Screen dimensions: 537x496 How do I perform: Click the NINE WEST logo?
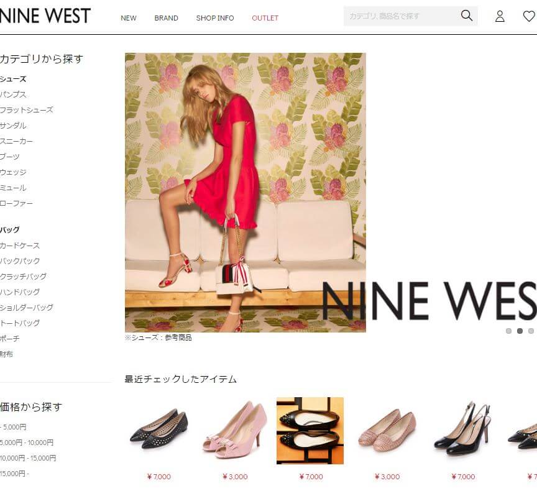tap(45, 16)
